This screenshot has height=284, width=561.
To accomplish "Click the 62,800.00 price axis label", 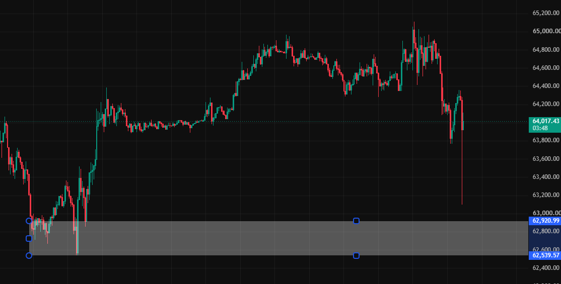I will click(545, 232).
